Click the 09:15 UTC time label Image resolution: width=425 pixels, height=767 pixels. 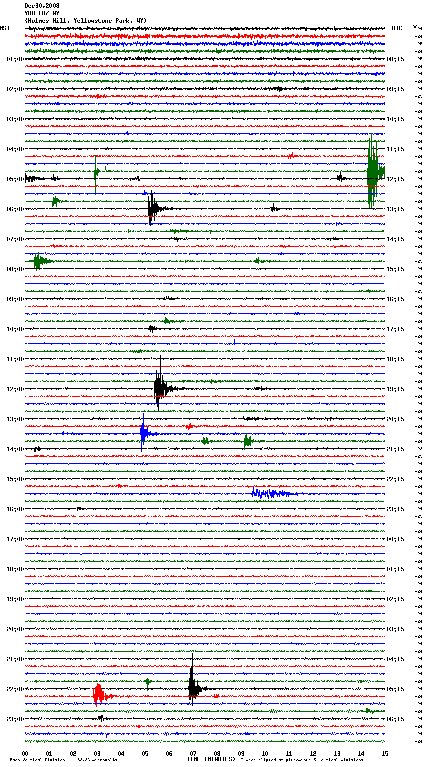pyautogui.click(x=395, y=89)
